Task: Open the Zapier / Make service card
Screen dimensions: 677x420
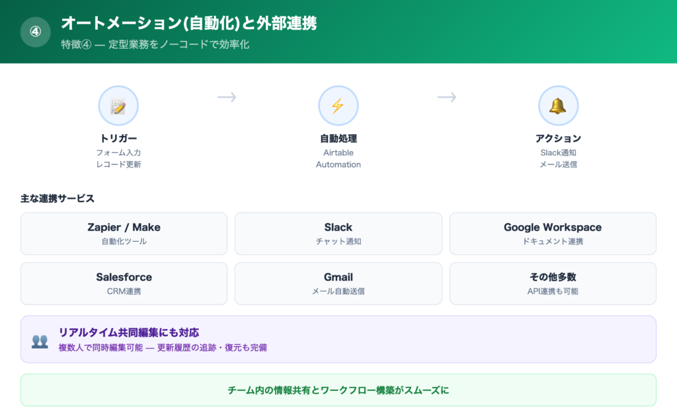Action: coord(124,233)
